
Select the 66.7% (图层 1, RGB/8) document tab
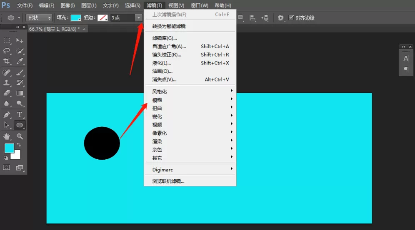point(54,29)
